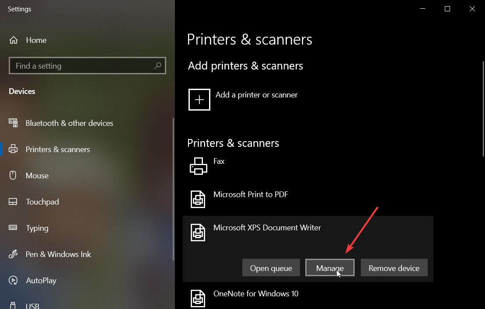
Task: Click the AutoPlay icon in sidebar
Action: 13,280
